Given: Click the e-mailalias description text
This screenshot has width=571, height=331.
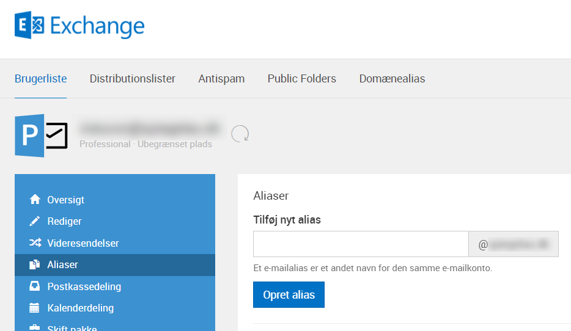Looking at the screenshot, I should 373,268.
